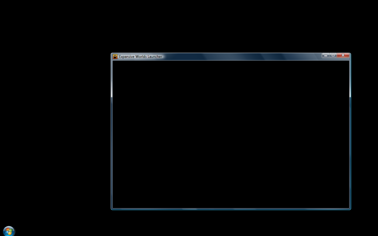
Task: Minimize the Expansive Worlds Launcher window
Action: point(326,55)
